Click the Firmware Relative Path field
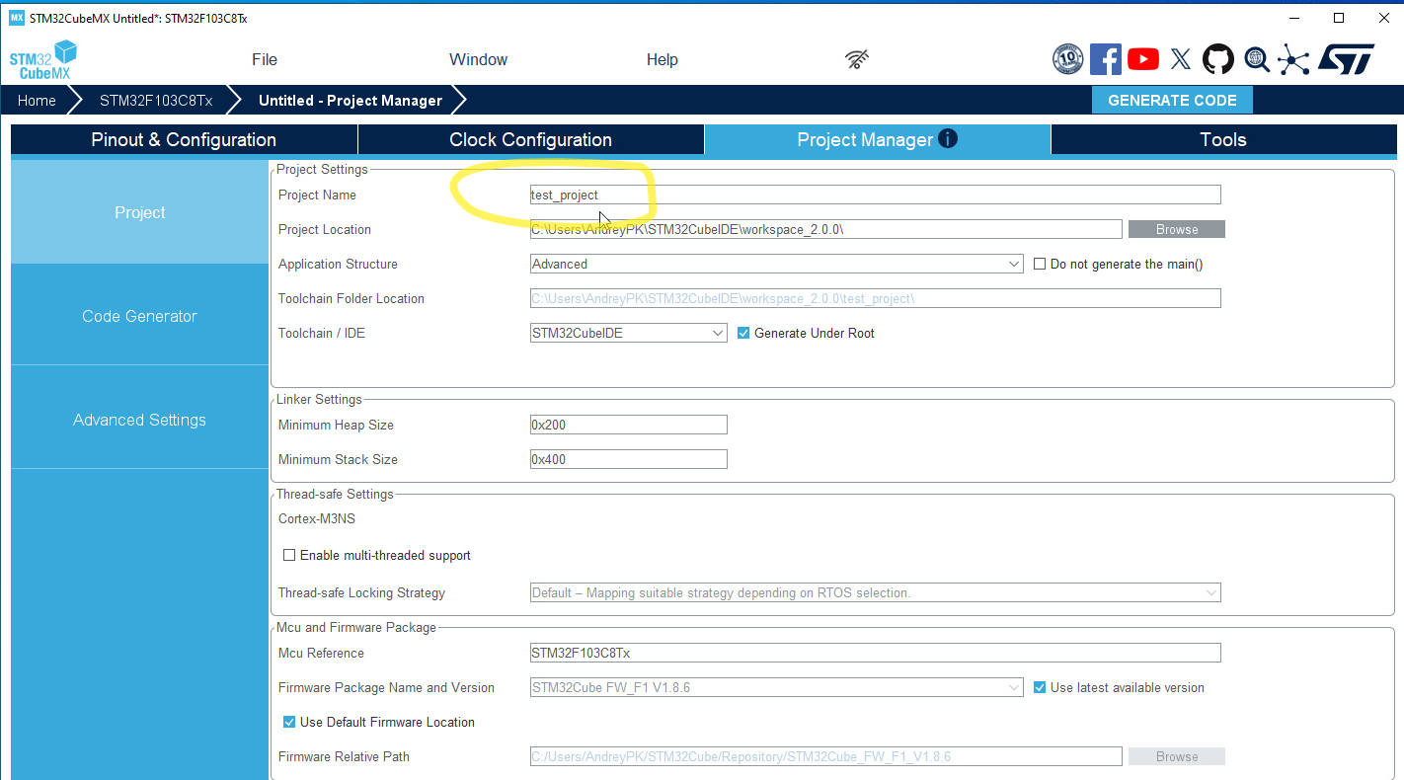 coord(826,756)
